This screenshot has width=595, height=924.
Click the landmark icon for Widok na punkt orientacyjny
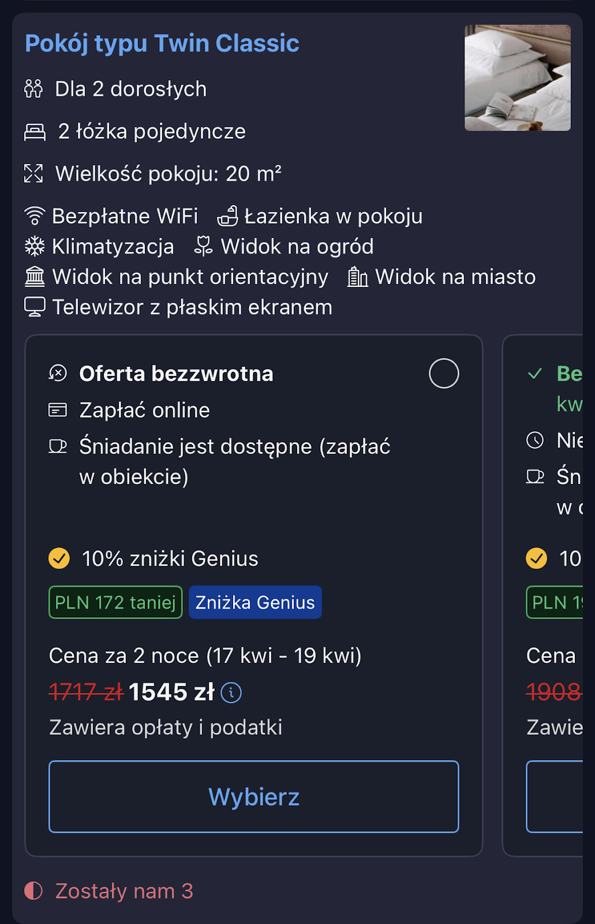pos(35,277)
